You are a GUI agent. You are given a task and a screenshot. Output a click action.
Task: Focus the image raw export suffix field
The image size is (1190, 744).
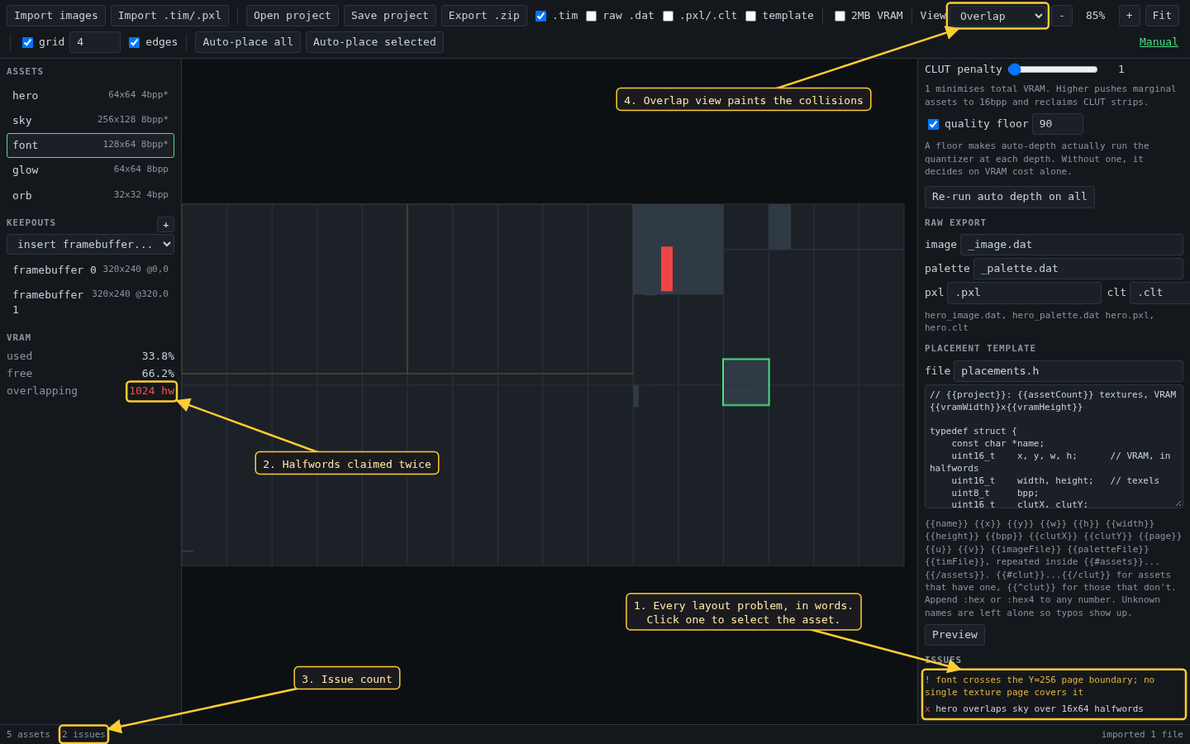click(x=1072, y=245)
